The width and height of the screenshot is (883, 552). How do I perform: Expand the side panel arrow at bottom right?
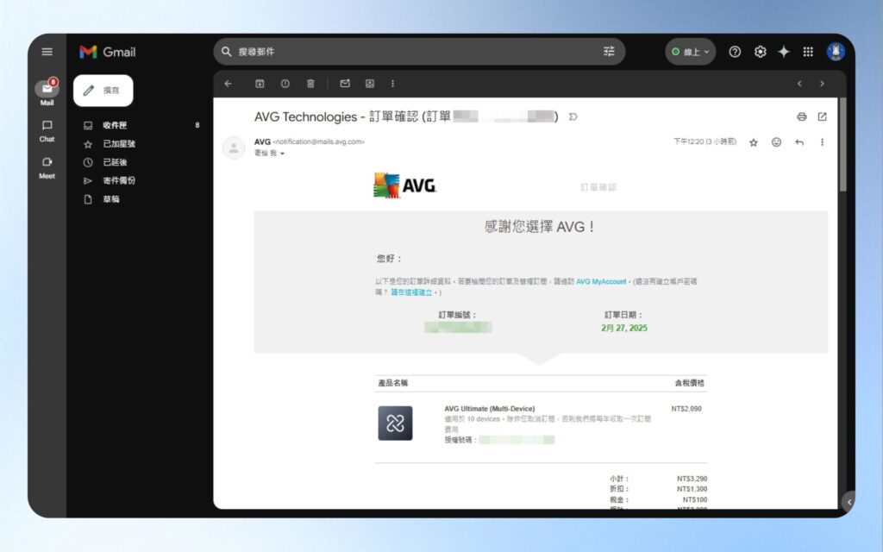tap(849, 501)
